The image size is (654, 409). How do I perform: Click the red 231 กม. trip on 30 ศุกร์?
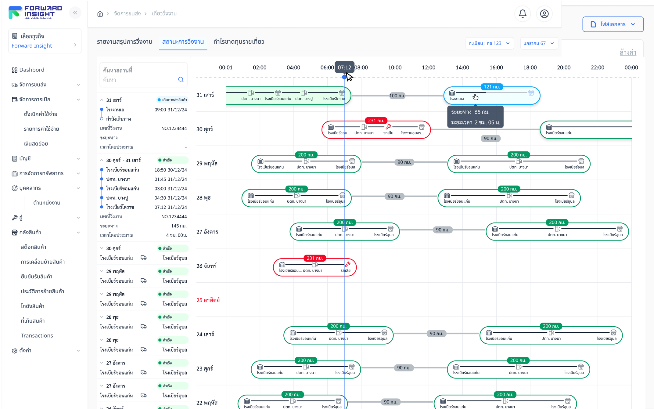point(376,130)
